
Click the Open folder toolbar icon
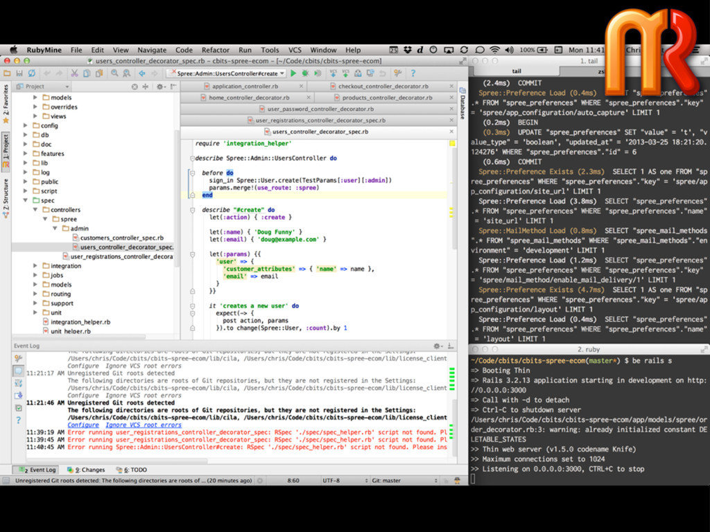click(x=7, y=73)
